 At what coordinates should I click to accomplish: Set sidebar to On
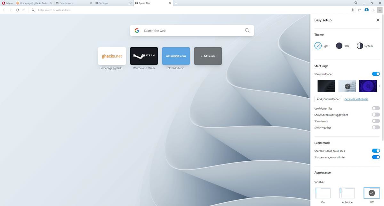pyautogui.click(x=323, y=193)
